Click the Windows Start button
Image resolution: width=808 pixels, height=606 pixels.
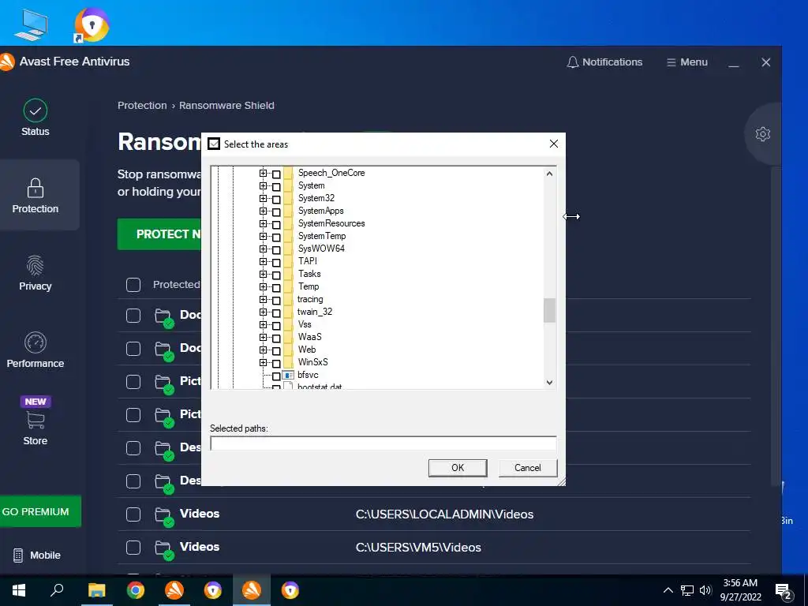(19, 590)
